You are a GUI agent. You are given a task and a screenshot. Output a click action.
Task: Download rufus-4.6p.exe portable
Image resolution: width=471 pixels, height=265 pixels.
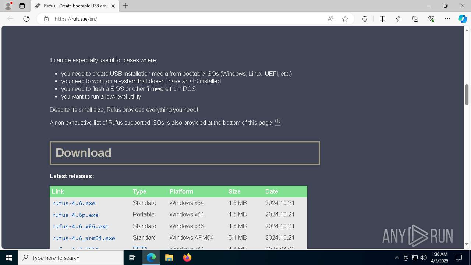pyautogui.click(x=75, y=215)
